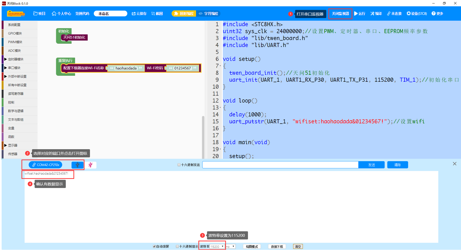Collapse the code fold arrow on line 7

[x=220, y=66]
